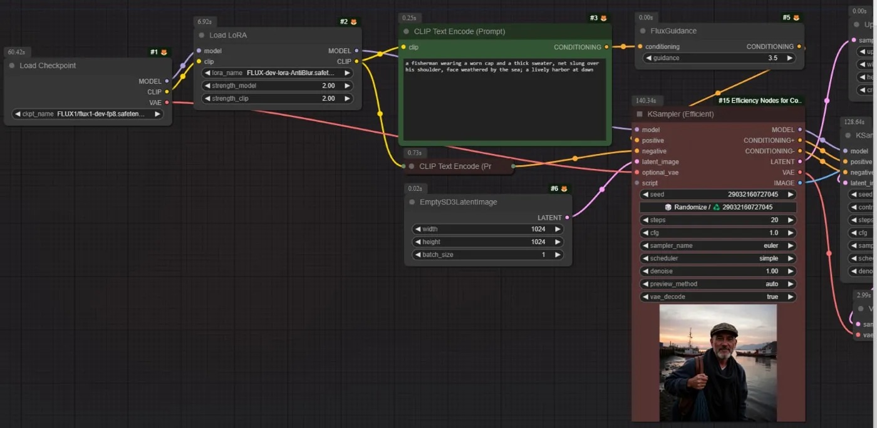
Task: Select next checkpoint with ckpt_name right arrow
Action: point(158,114)
